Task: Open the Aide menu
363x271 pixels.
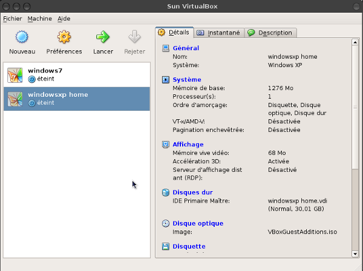Action: [x=64, y=19]
